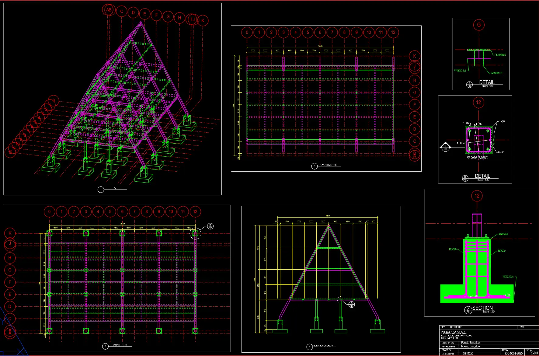Select the footing at grid 0-K in lower plan
Screen dimensions: 539x356
click(x=49, y=233)
